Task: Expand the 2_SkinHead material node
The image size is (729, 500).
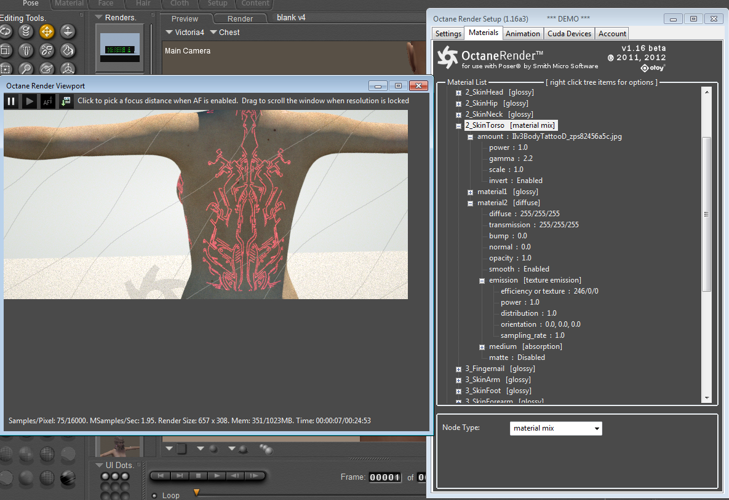Action: pyautogui.click(x=458, y=93)
